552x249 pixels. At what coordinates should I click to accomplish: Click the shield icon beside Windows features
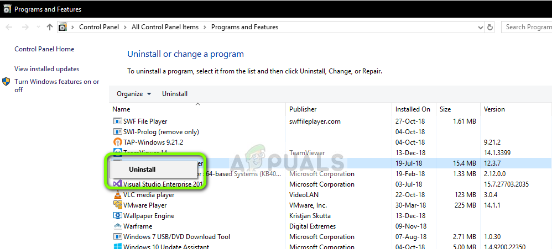pos(6,82)
